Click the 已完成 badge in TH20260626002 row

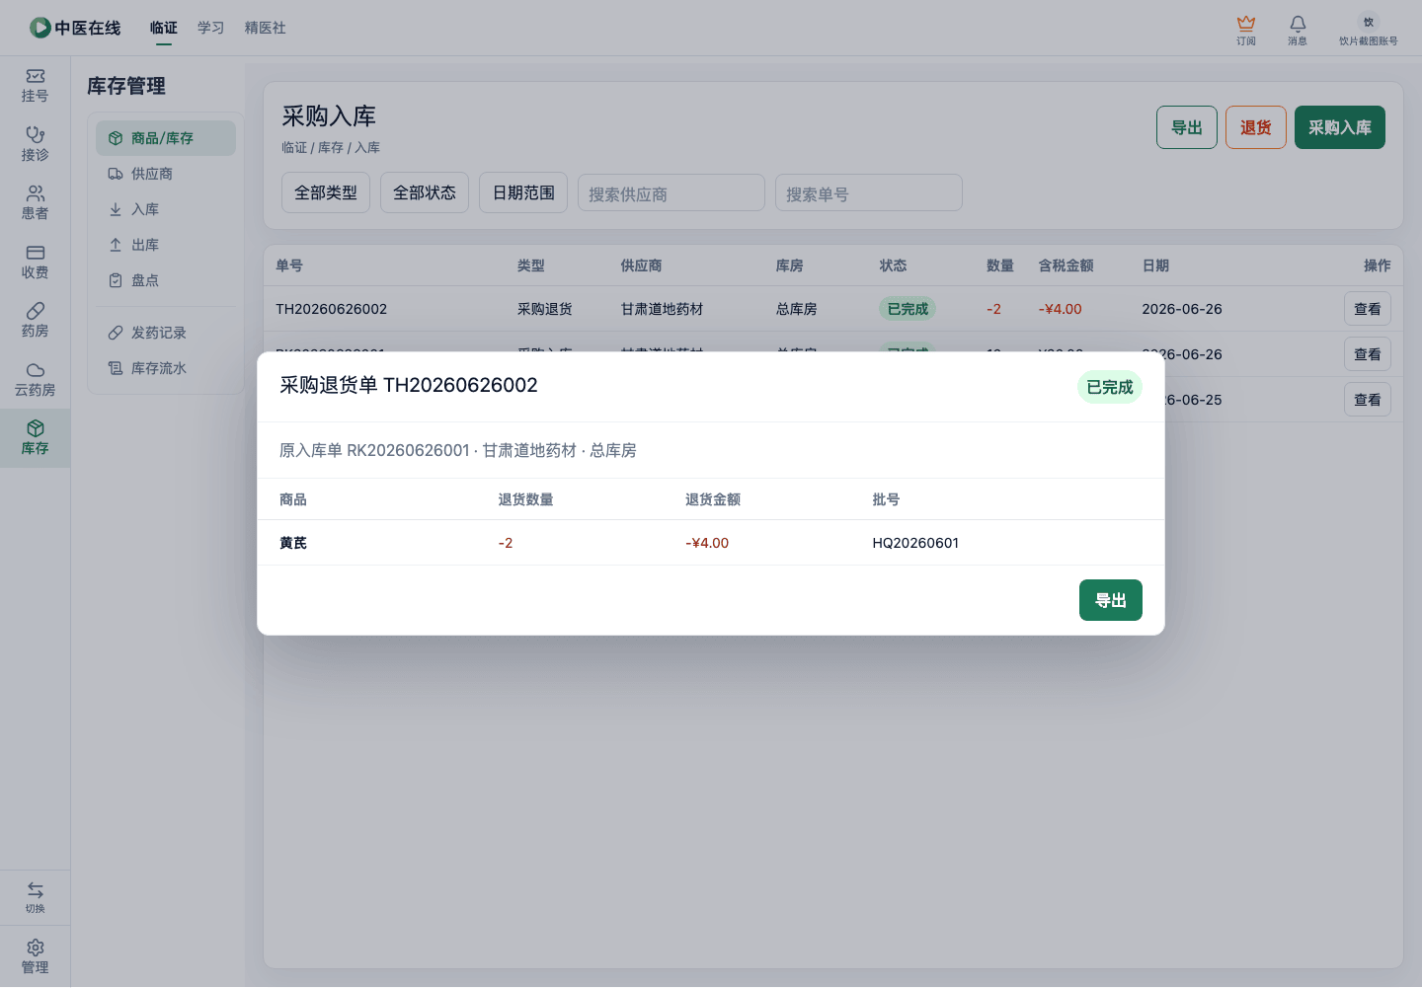[x=908, y=309]
